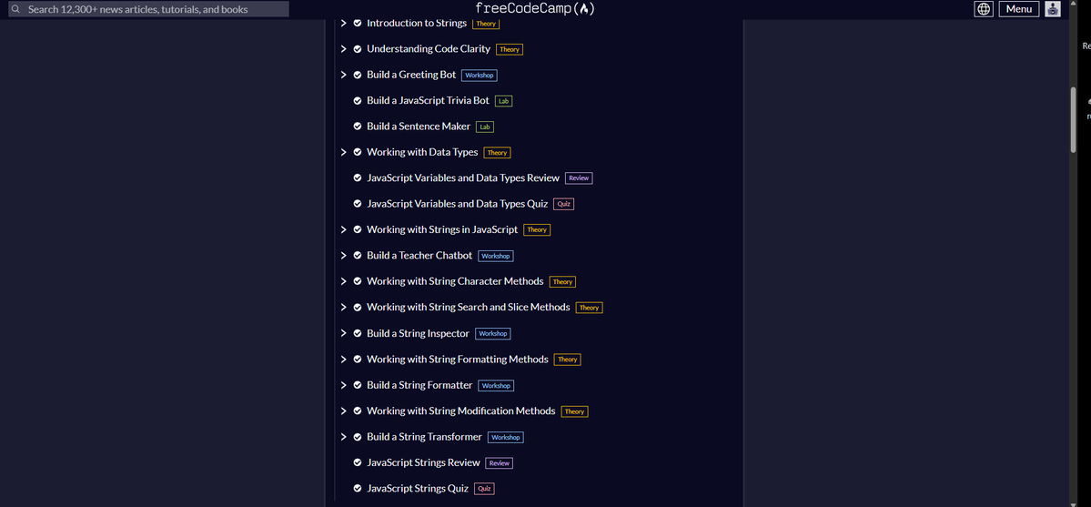
Task: Click Lab badge on Build a Sentence Maker
Action: pos(485,127)
